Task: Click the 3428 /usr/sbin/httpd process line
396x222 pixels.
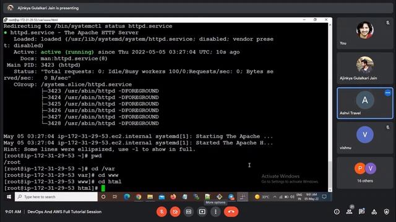Action: click(100, 123)
